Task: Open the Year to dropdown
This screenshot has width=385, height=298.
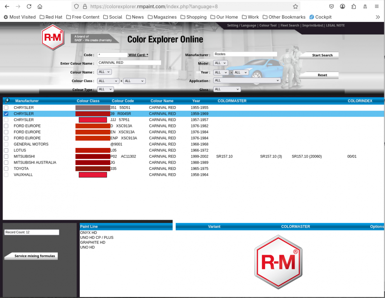Action: pos(241,72)
